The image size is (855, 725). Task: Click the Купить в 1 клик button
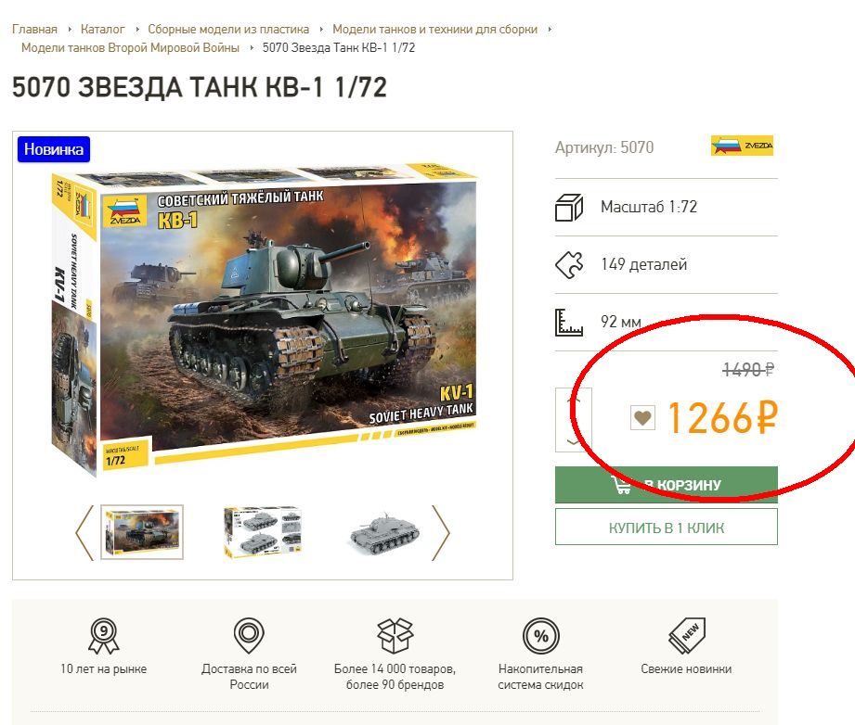(x=666, y=528)
